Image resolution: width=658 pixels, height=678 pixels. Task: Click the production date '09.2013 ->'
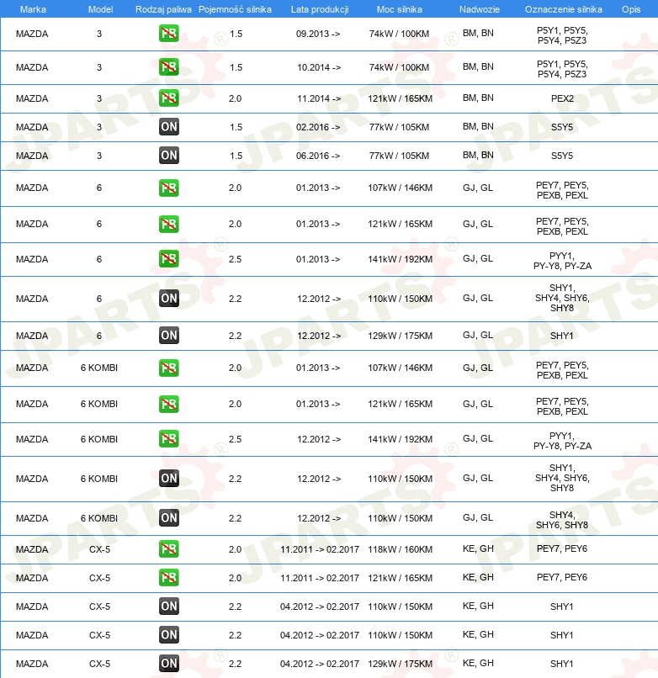tap(318, 34)
